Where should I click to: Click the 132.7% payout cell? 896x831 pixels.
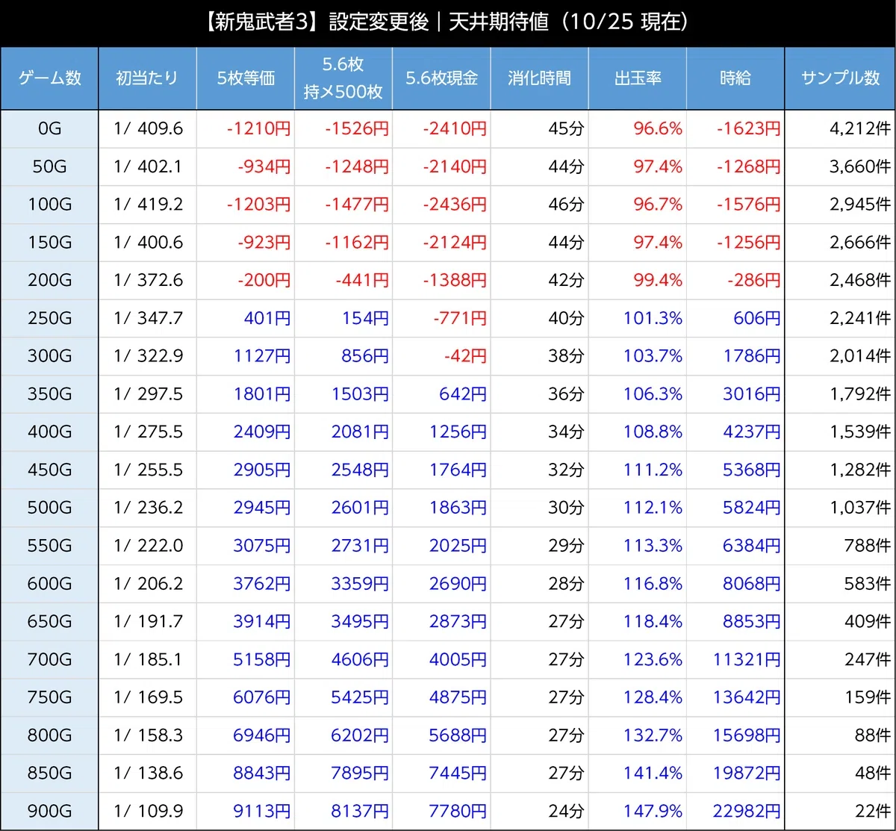point(638,735)
